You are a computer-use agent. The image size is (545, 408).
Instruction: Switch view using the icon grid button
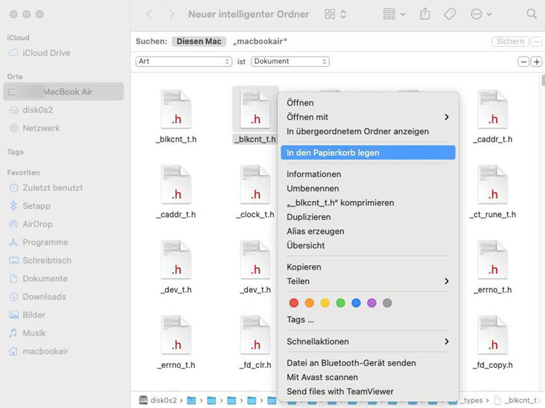(335, 14)
